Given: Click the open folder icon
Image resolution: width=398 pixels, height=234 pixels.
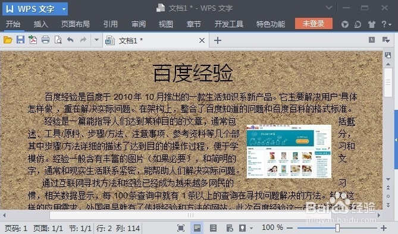Looking at the screenshot, I should (x=8, y=40).
